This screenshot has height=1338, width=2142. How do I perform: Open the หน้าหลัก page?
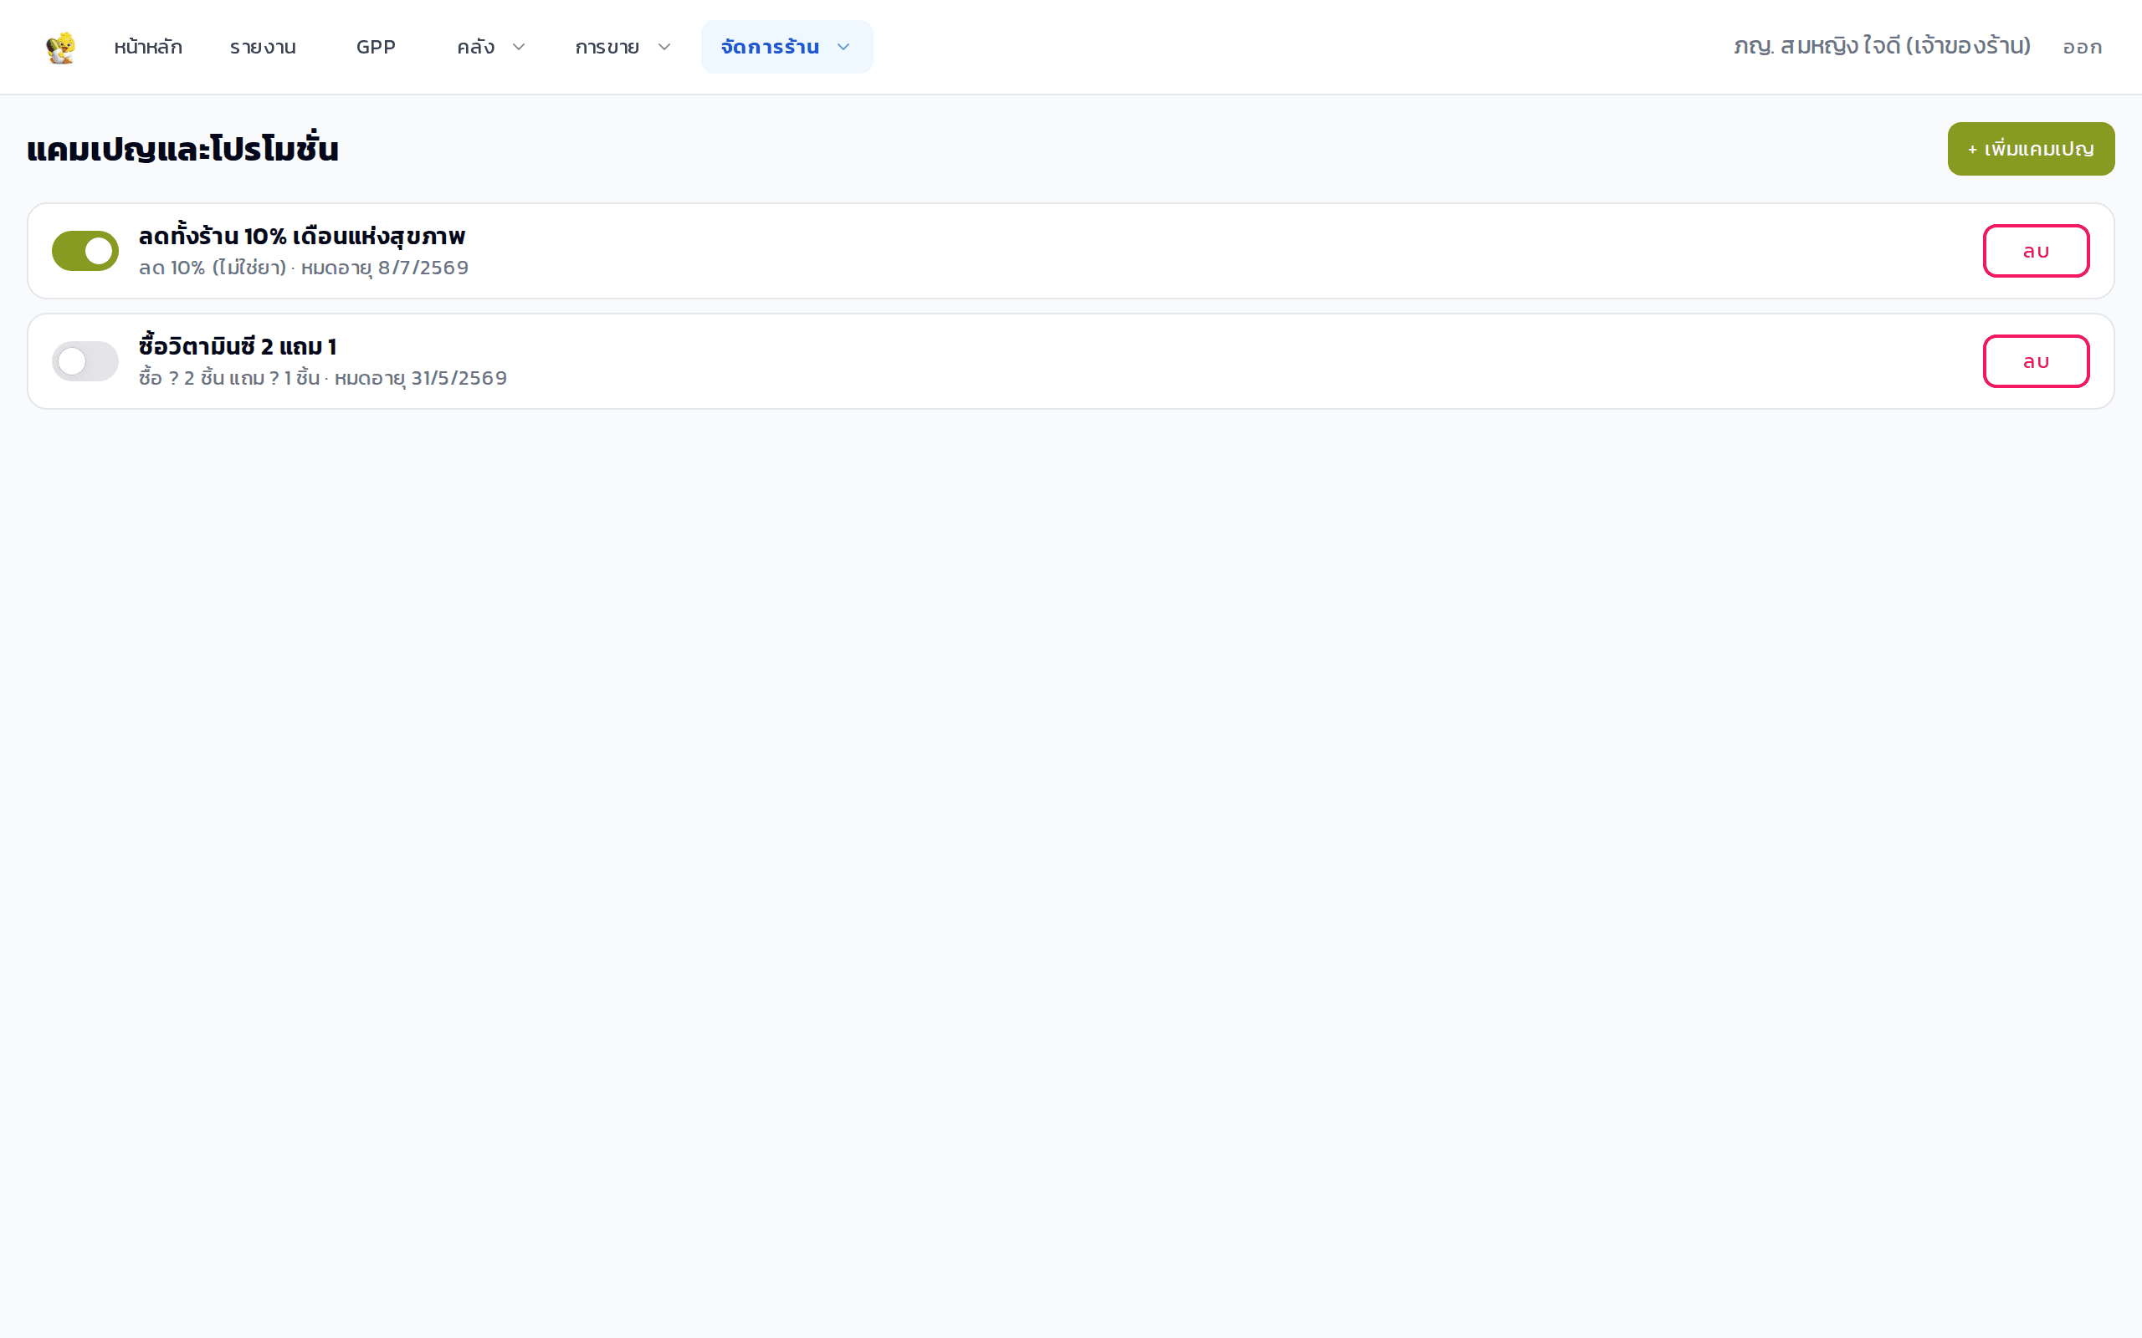(x=148, y=47)
